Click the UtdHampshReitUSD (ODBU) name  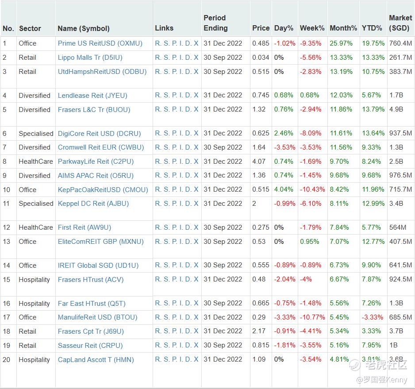click(x=102, y=72)
